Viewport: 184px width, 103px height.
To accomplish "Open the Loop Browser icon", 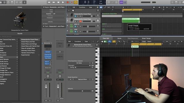I will pos(180,2).
